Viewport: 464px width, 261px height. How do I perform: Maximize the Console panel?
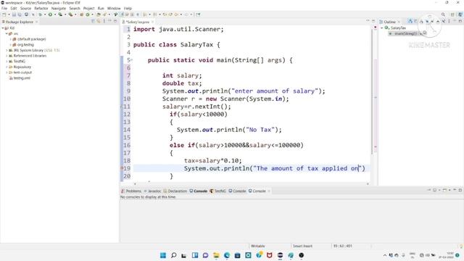460,190
